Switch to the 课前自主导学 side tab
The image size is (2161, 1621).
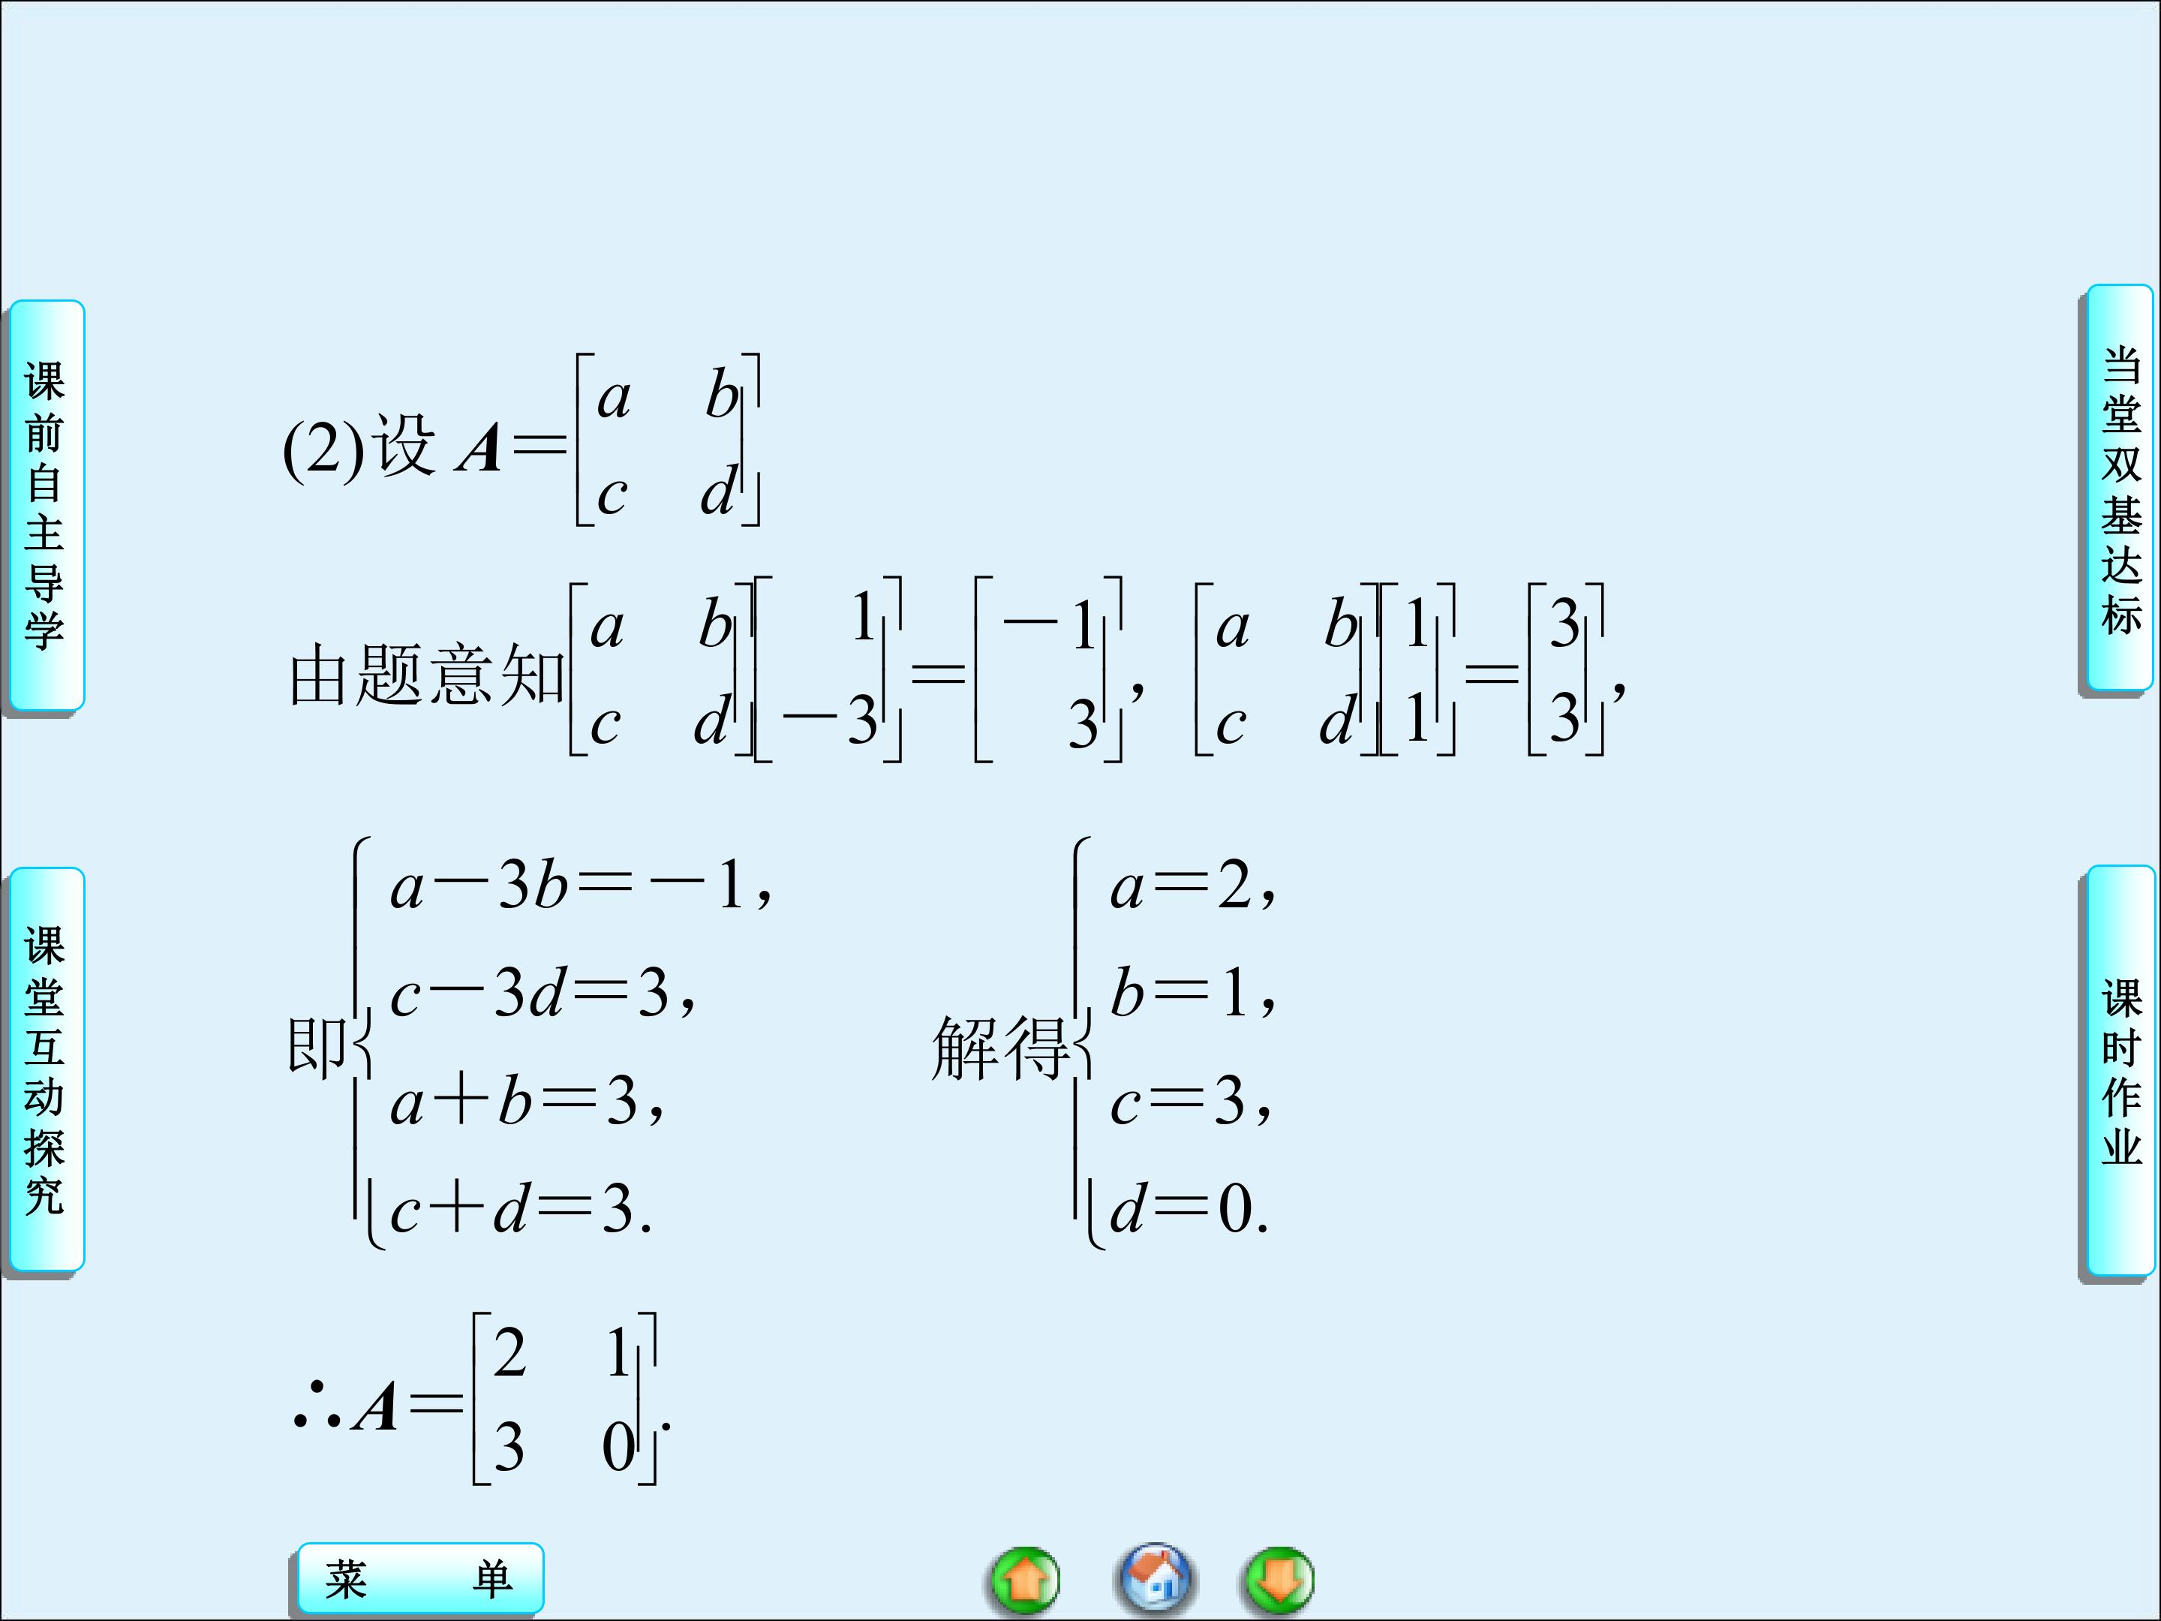click(x=45, y=505)
